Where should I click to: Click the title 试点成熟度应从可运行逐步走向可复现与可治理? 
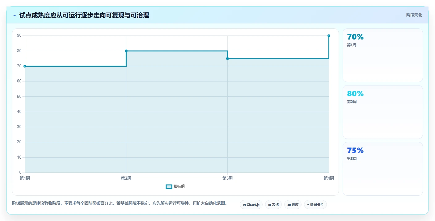click(84, 15)
